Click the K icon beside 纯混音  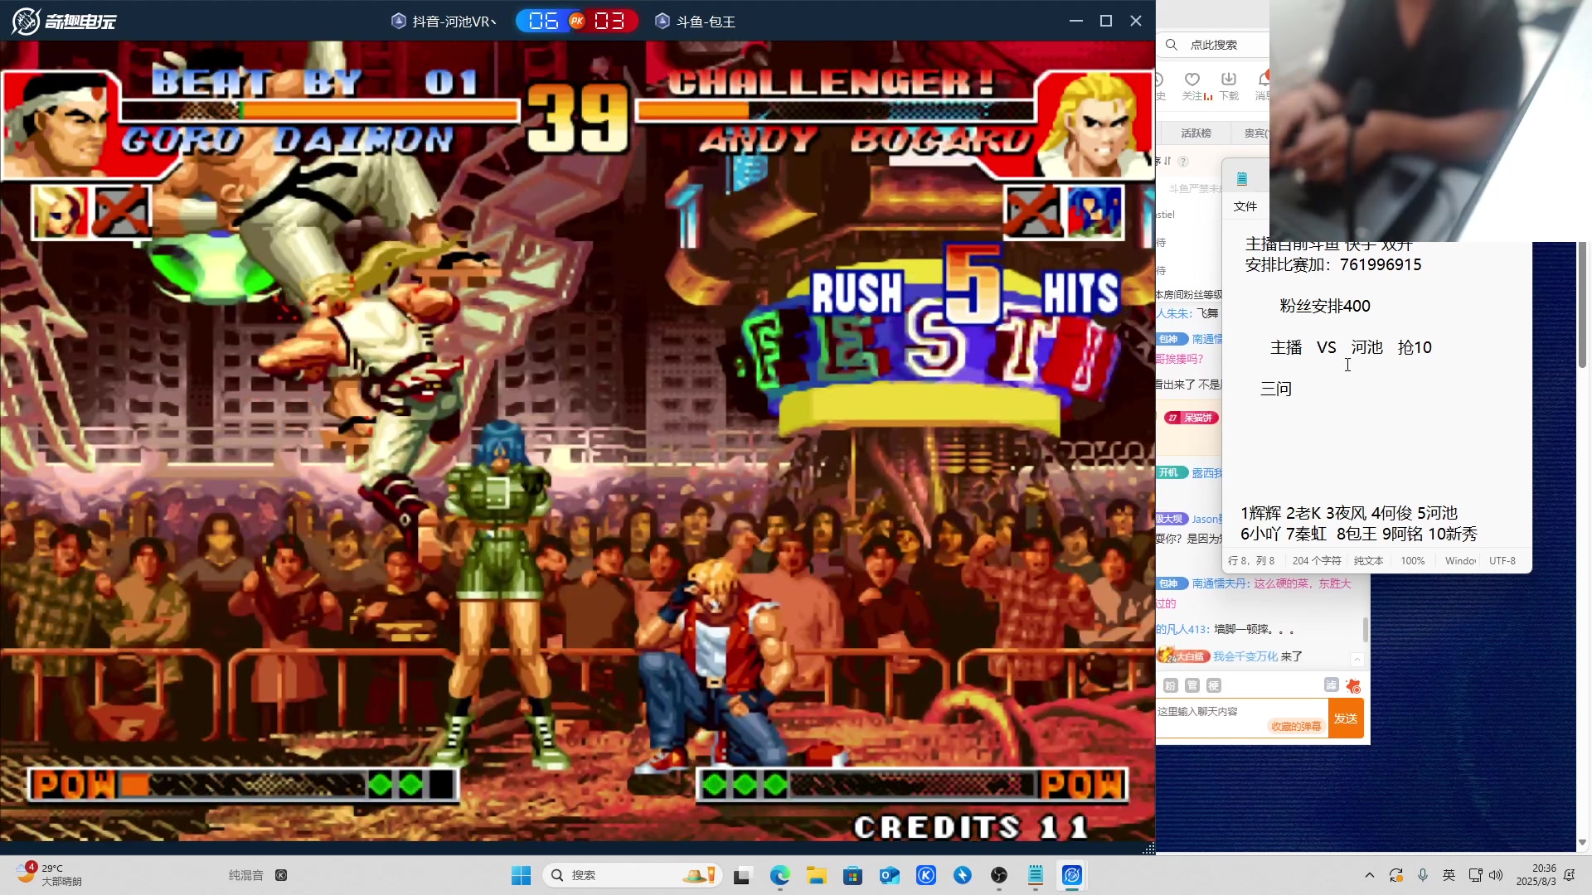point(281,875)
